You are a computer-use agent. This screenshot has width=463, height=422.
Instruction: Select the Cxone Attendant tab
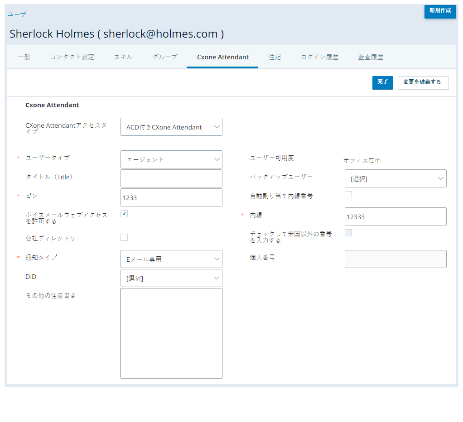point(222,57)
